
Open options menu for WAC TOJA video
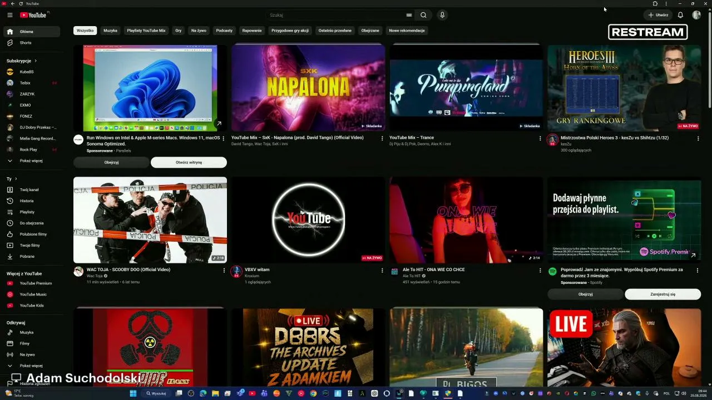coord(224,271)
